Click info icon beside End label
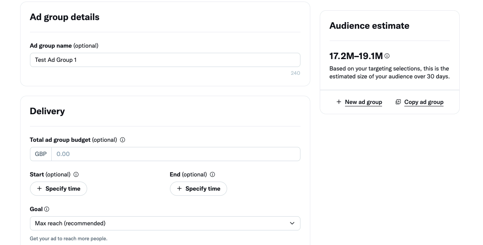Image resolution: width=483 pixels, height=245 pixels. coord(213,174)
